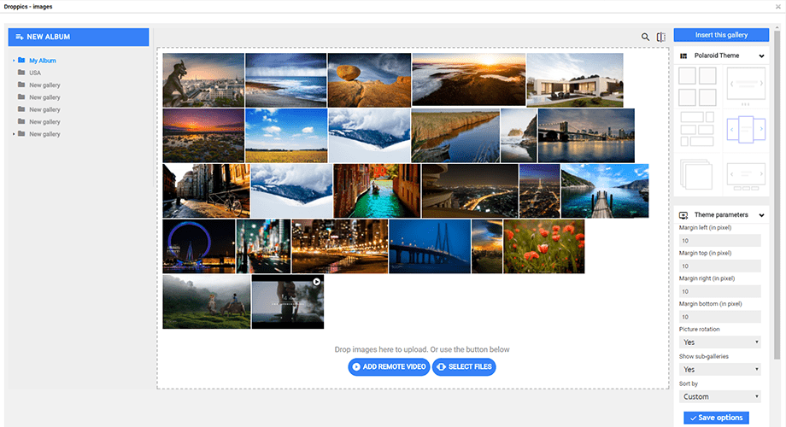Expand the last New gallery tree arrow
Image resolution: width=786 pixels, height=427 pixels.
[14, 135]
